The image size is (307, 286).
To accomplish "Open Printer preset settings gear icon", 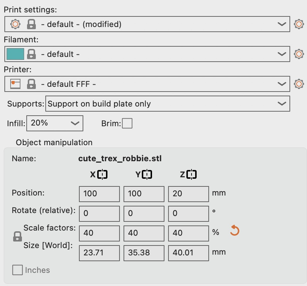I will 299,84.
